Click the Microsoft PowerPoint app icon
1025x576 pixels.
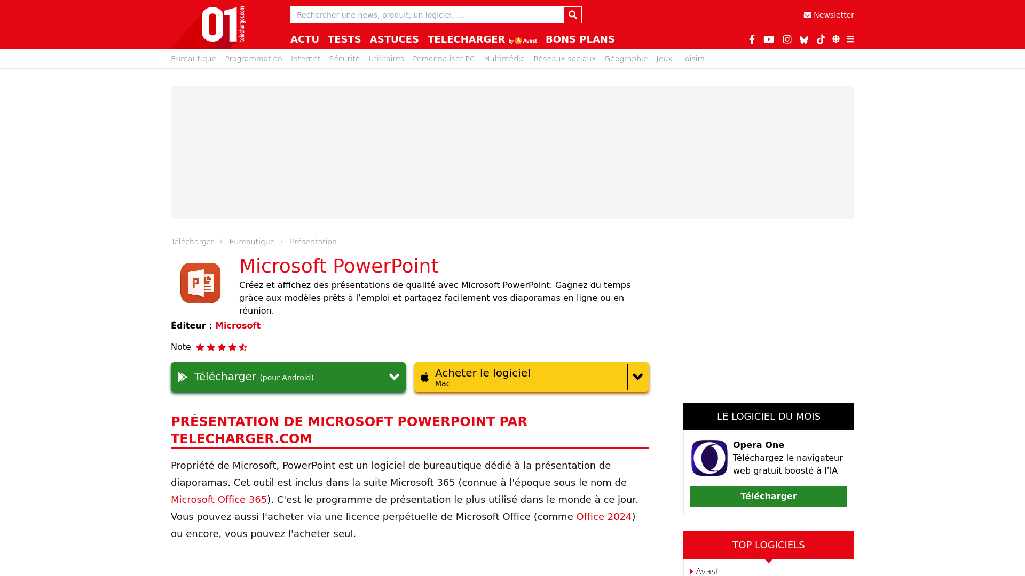point(200,283)
